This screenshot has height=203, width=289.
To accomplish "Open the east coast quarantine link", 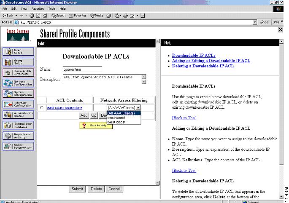I will (x=65, y=108).
